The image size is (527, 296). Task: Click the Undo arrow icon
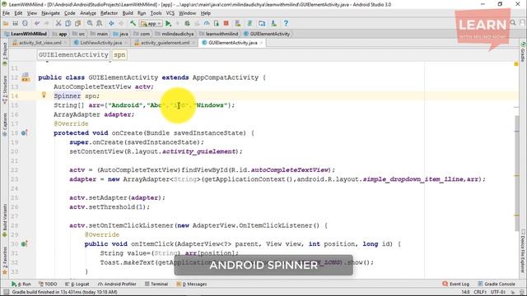[x=37, y=24]
